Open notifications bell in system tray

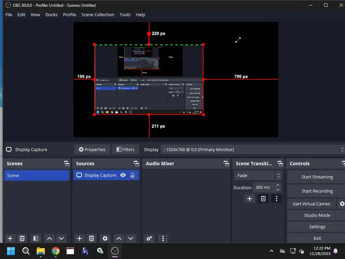(336, 251)
